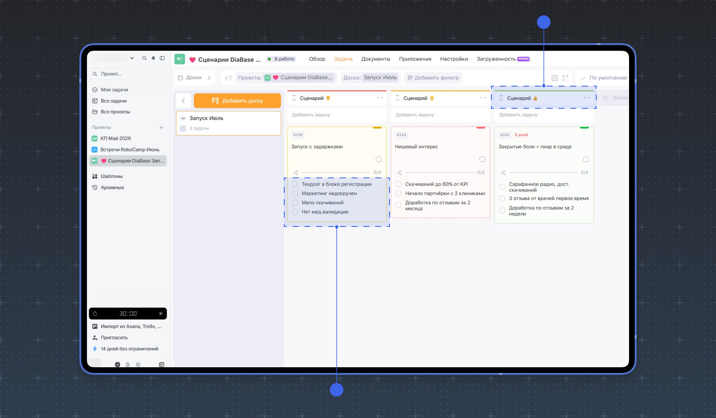Screen dimensions: 716x418
Task: Enter fullscreen with expand arrows icon
Action: 565,78
